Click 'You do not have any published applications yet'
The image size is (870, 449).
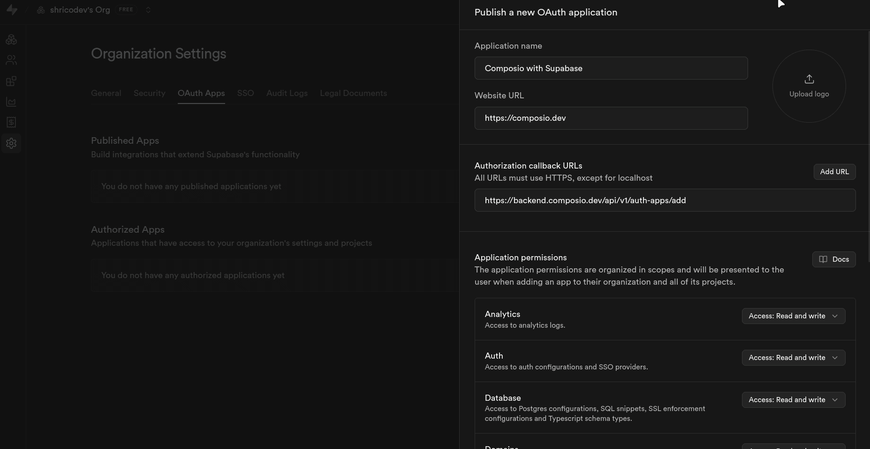tap(191, 186)
